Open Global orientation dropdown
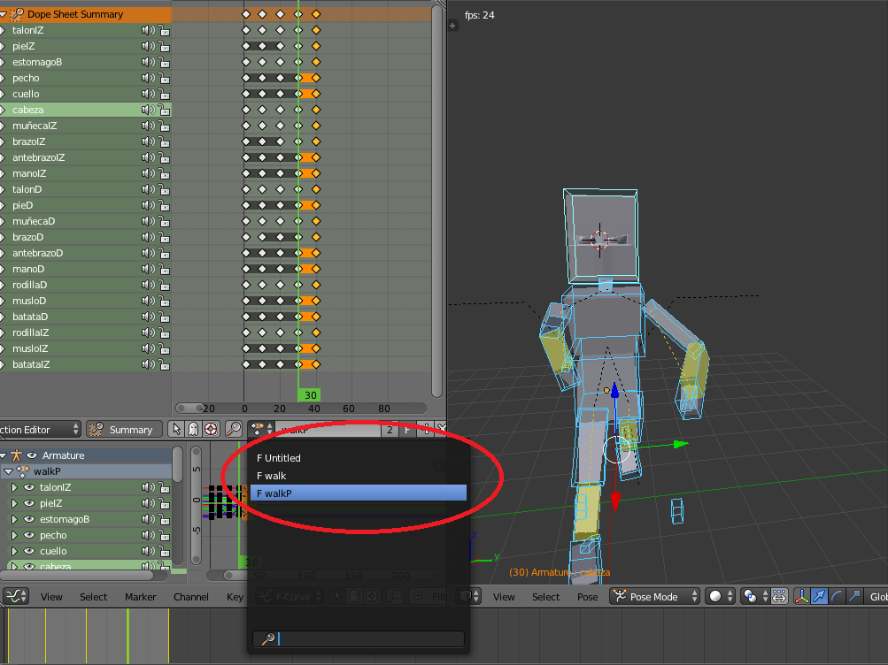The width and height of the screenshot is (888, 665). tap(876, 597)
